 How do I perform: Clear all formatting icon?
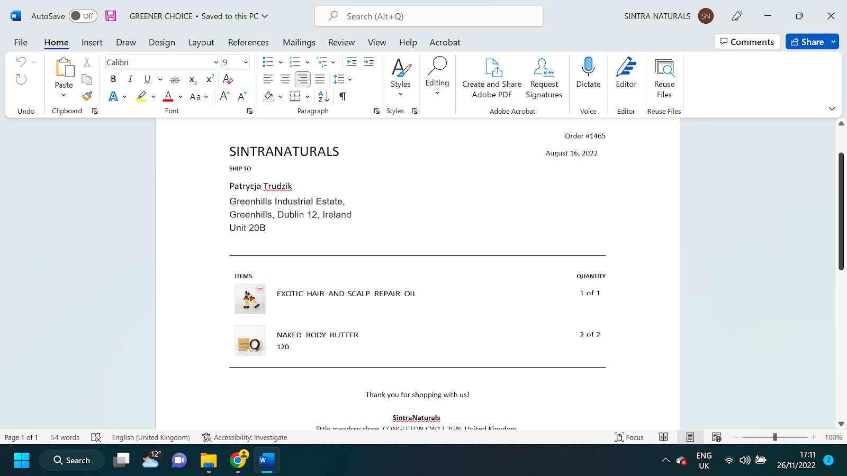pos(228,79)
